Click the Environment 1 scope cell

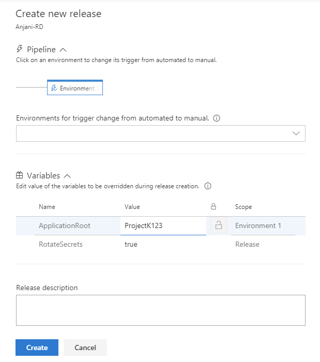tap(263, 225)
